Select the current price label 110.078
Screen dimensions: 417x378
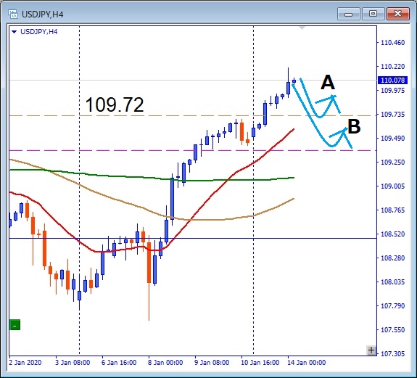[x=392, y=80]
